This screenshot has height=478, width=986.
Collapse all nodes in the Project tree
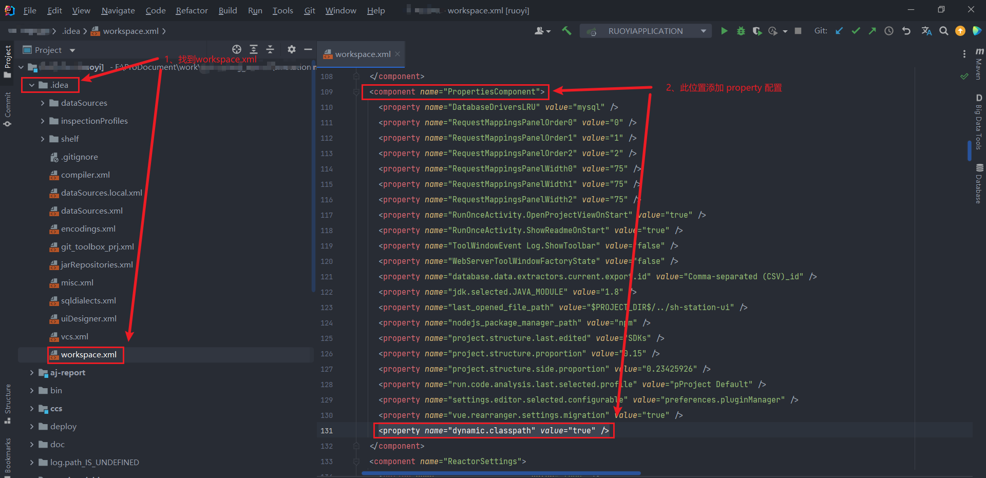tap(270, 49)
